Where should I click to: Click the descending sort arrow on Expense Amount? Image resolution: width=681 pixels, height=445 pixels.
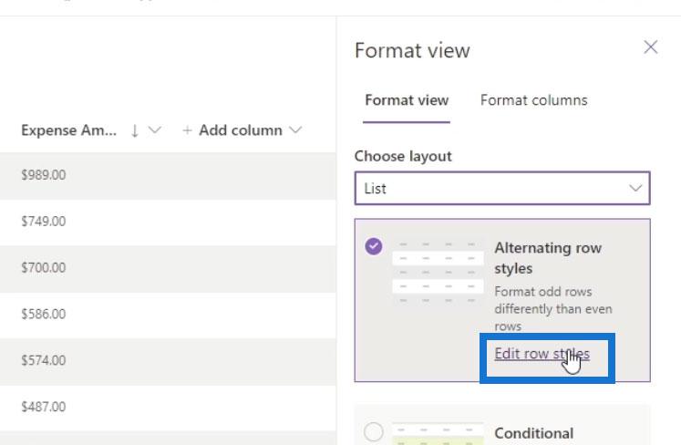point(135,130)
